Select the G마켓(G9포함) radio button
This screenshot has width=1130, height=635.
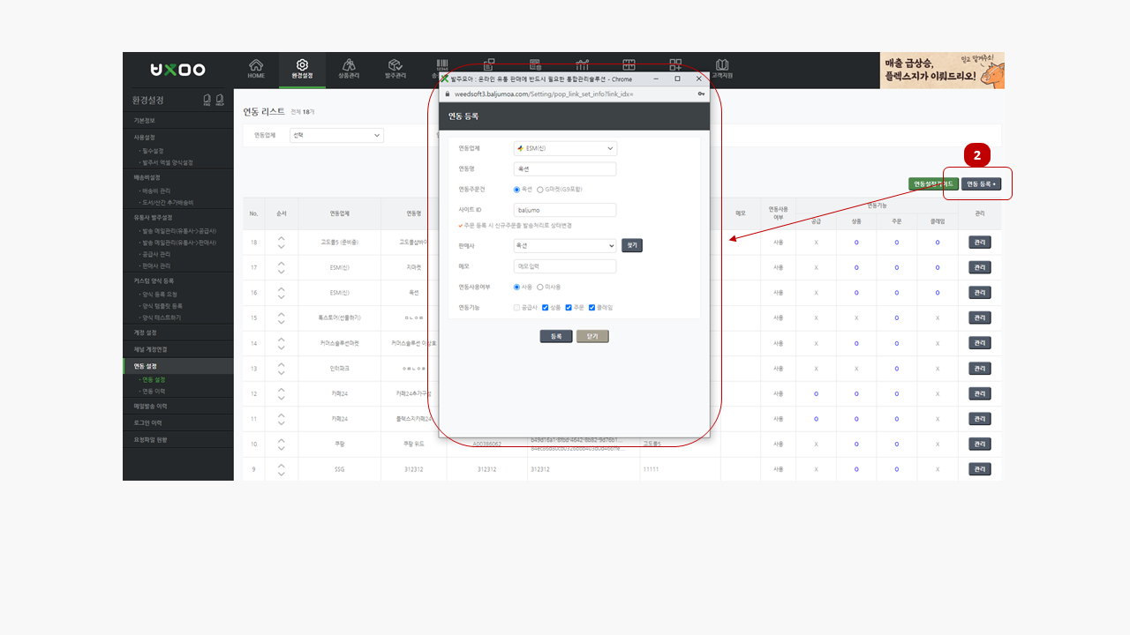(x=540, y=190)
